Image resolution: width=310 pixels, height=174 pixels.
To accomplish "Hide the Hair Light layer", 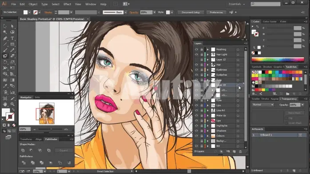I will 196,55.
